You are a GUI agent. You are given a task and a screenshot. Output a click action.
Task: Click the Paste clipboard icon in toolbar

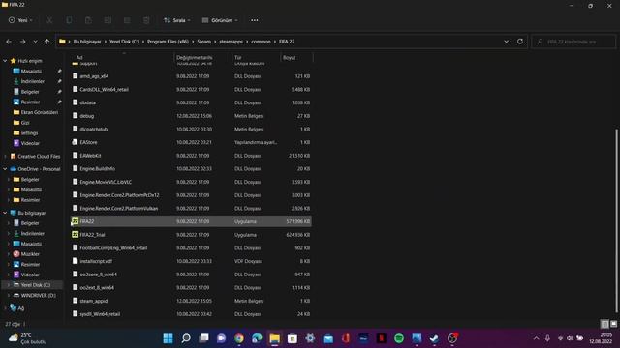tap(88, 20)
